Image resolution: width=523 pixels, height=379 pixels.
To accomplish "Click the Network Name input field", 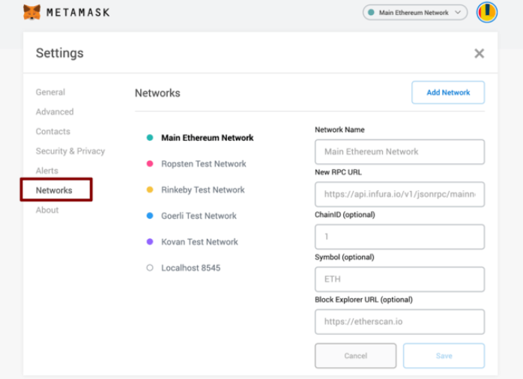I will pos(399,151).
